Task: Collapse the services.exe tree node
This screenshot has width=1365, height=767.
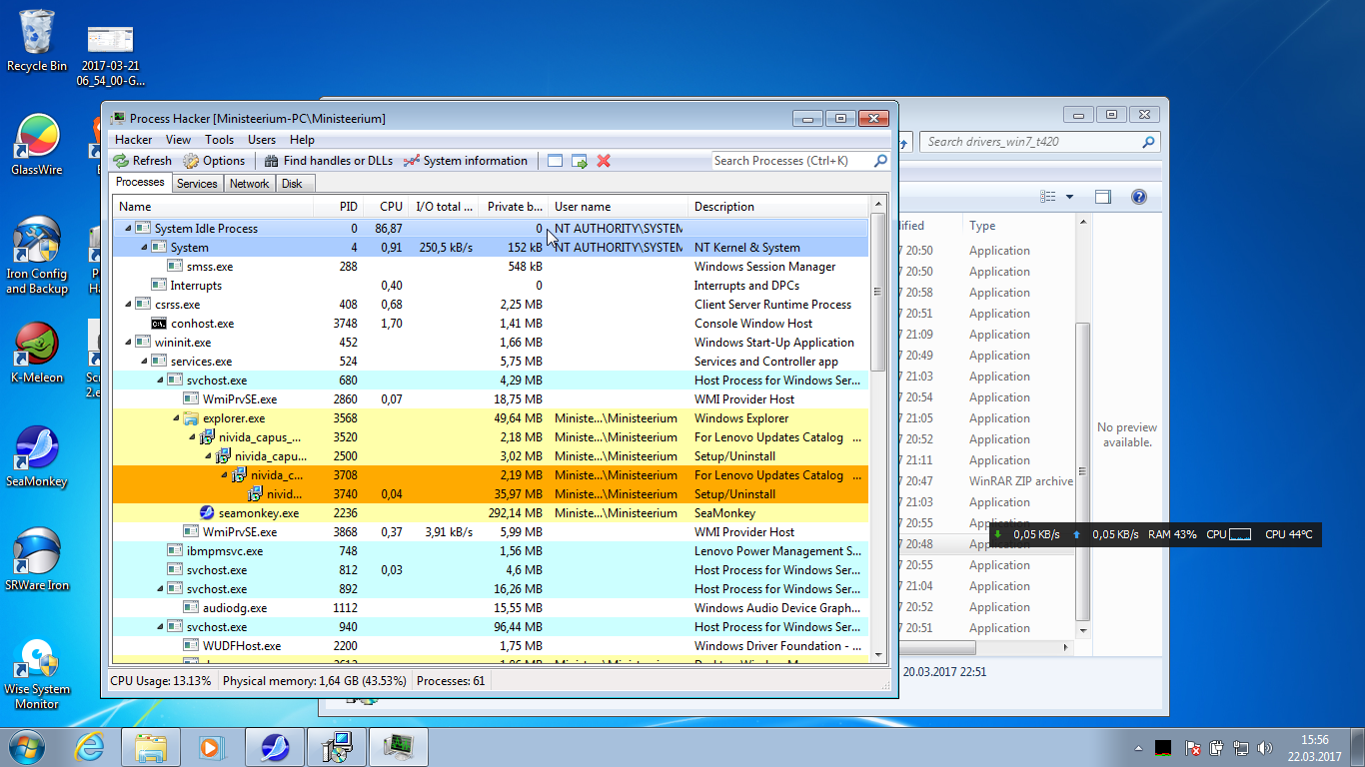Action: click(144, 362)
